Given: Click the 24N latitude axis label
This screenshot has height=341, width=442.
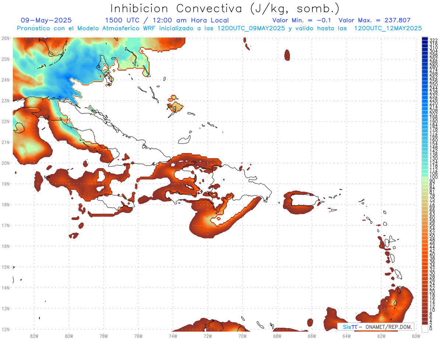Looking at the screenshot, I should (6, 80).
